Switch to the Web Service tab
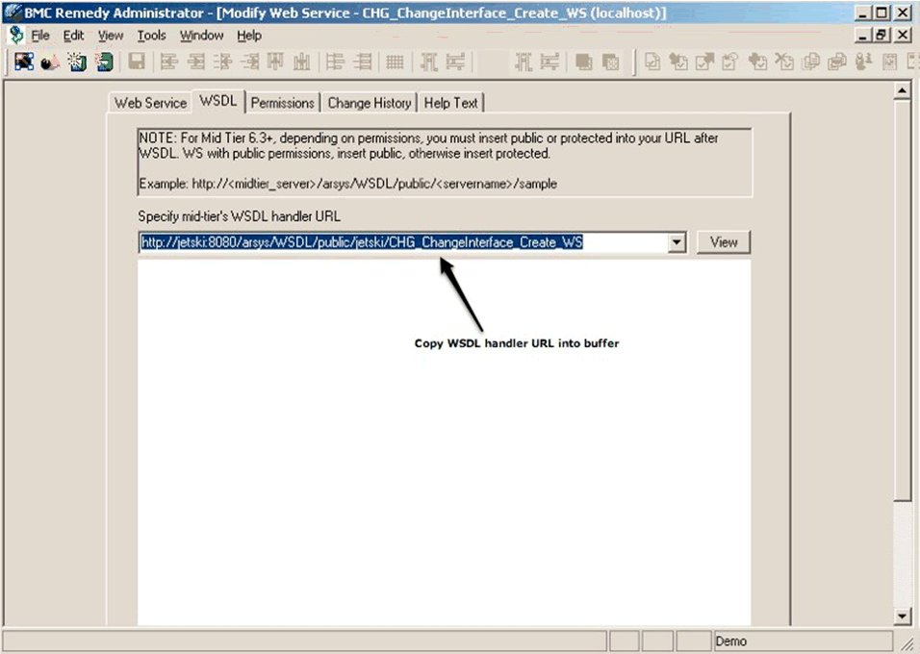The image size is (920, 654). (150, 103)
